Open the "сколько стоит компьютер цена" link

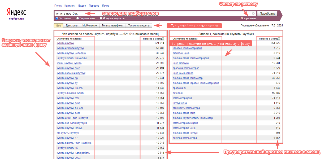[x=191, y=58]
